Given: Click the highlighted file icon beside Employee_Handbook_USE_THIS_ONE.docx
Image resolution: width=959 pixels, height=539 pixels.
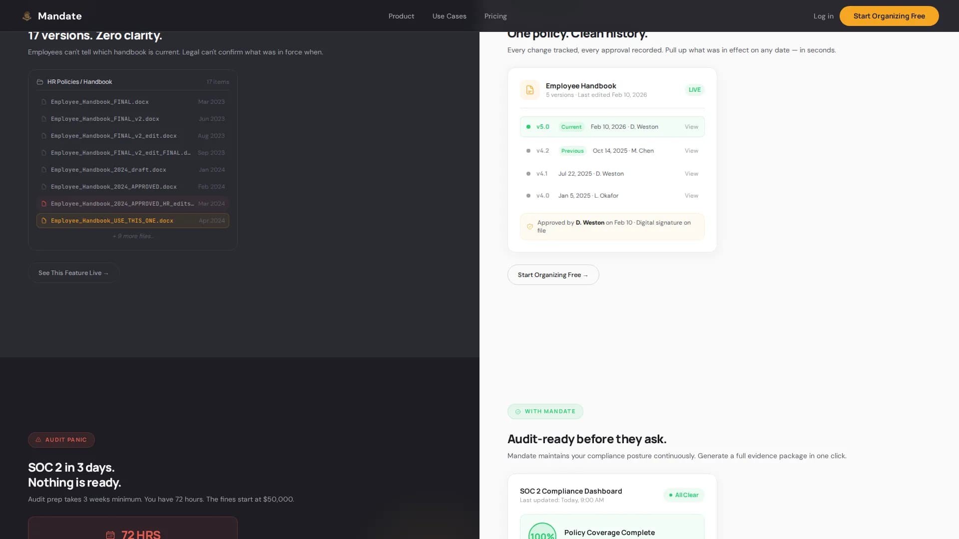Looking at the screenshot, I should (x=44, y=221).
